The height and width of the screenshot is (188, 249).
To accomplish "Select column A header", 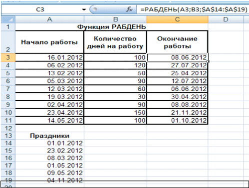I will [x=49, y=19].
